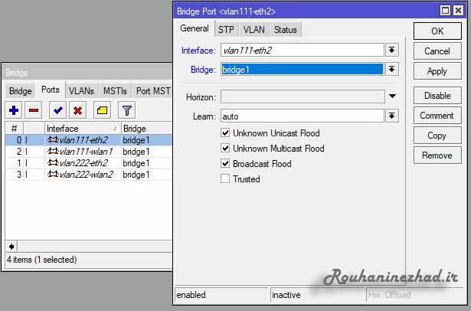Uncheck Unknown Unicast Flood

coord(225,133)
